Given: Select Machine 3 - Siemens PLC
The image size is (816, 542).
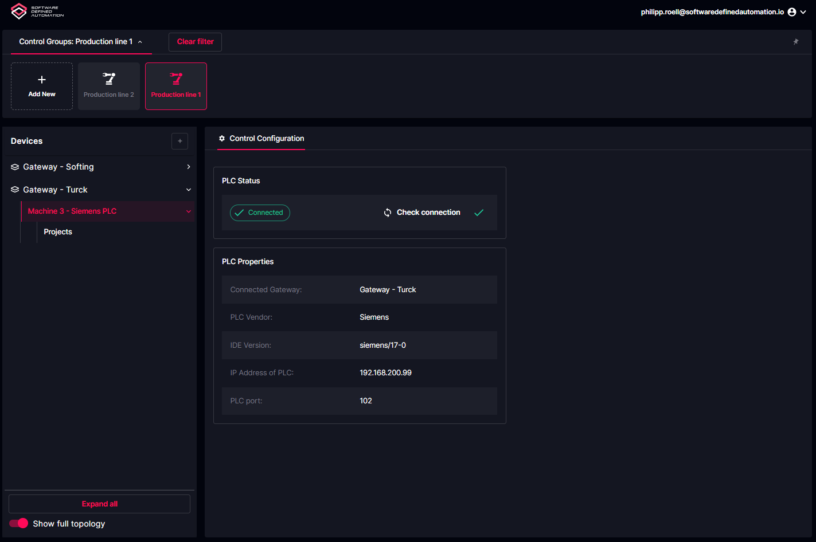Looking at the screenshot, I should [108, 211].
